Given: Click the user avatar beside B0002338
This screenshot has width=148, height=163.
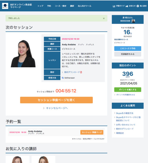Looking at the screenshot, I should (x=133, y=21).
